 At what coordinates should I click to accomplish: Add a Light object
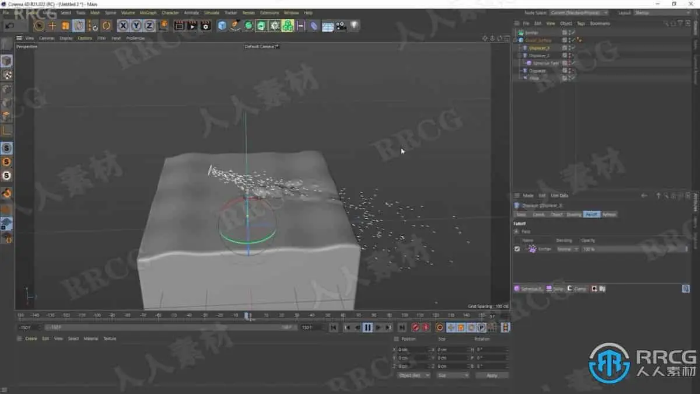pos(355,25)
